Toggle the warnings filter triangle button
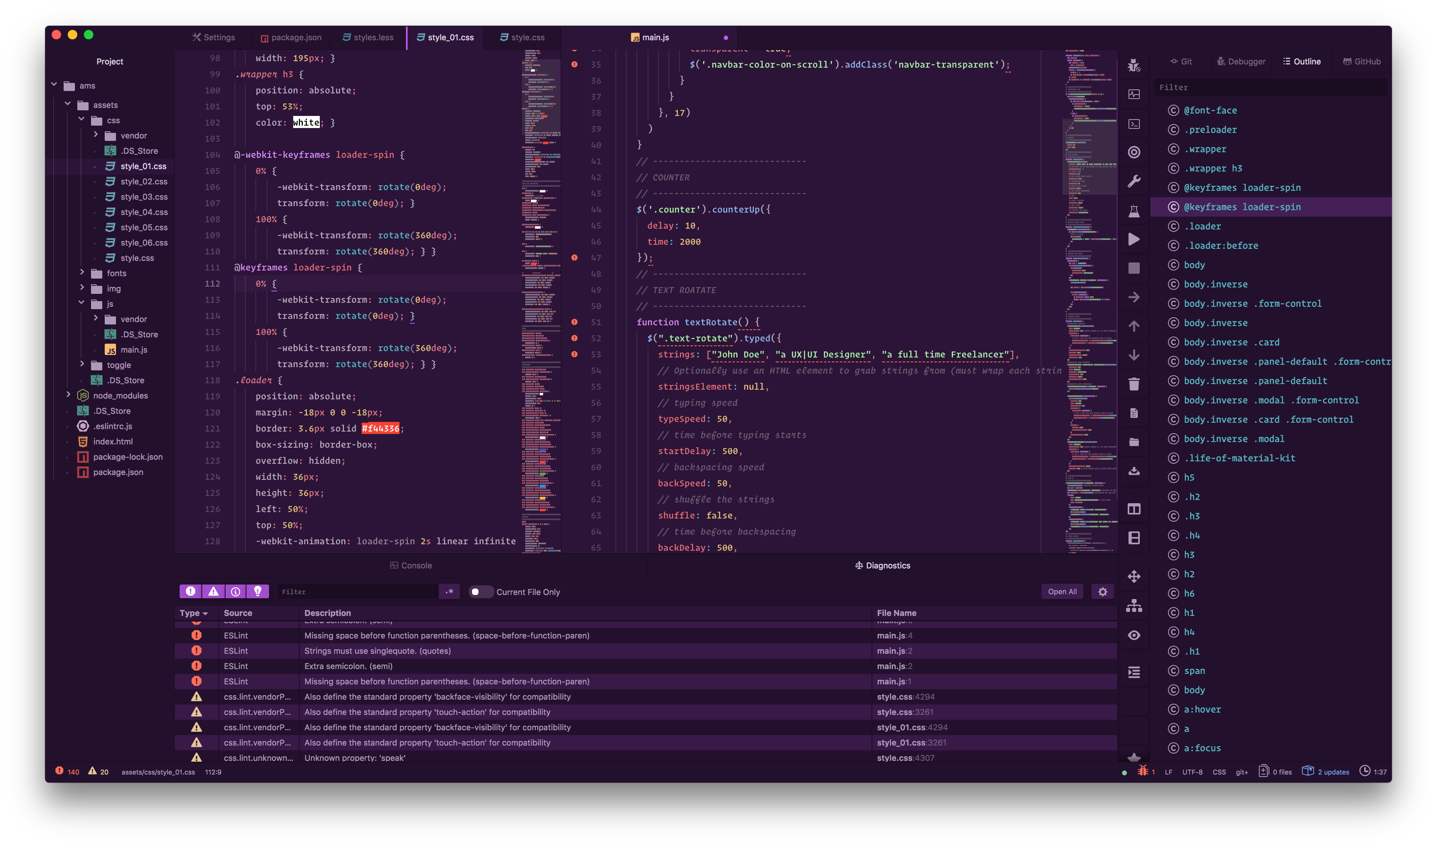This screenshot has width=1437, height=847. click(213, 592)
